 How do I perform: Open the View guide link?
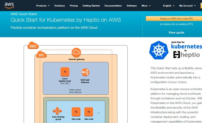coord(176,33)
